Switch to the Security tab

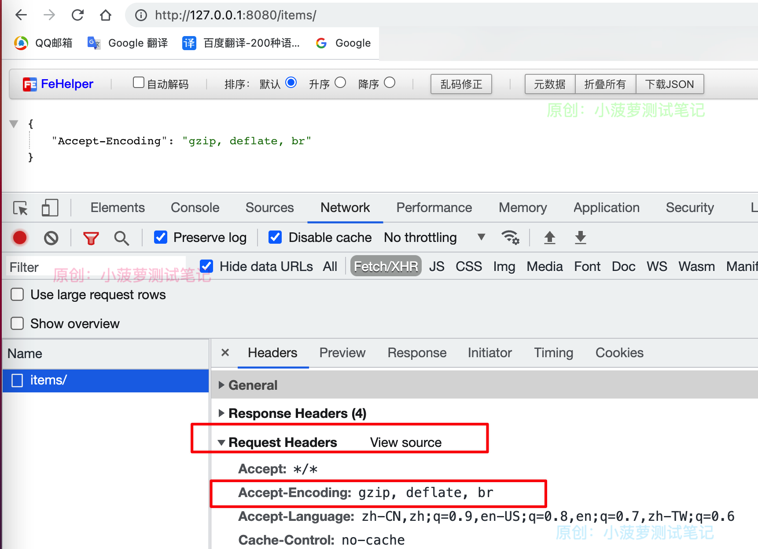tap(690, 208)
